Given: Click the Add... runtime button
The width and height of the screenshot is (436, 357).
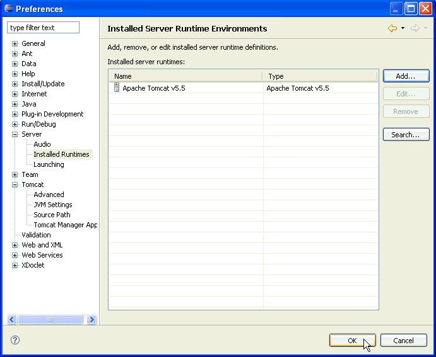Looking at the screenshot, I should coord(406,76).
